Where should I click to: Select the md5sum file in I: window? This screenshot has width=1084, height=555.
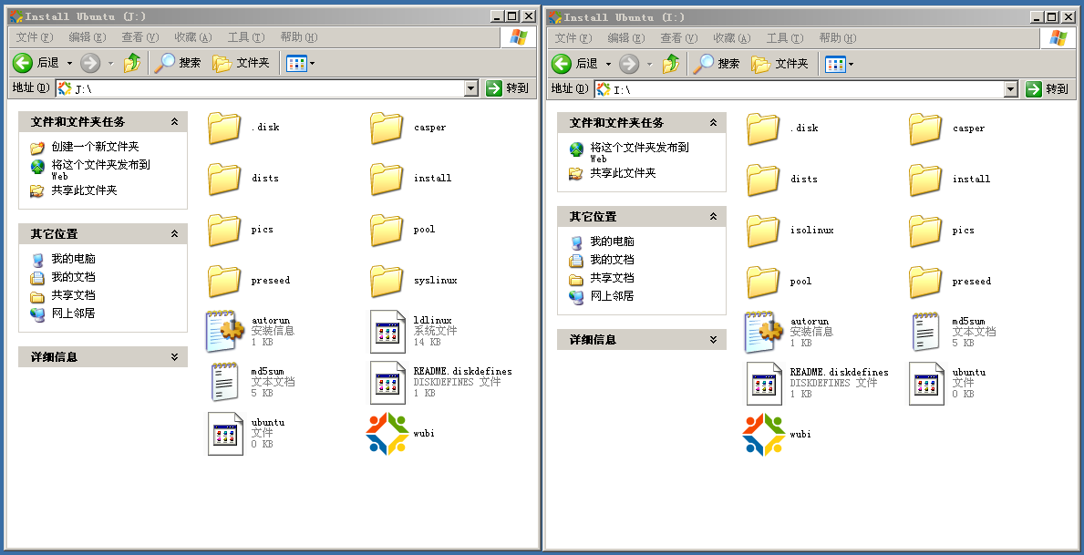click(953, 332)
